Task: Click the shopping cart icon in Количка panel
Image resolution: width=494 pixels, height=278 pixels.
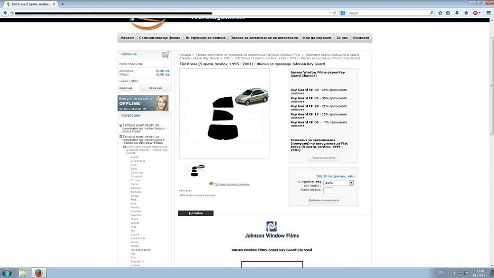Action: (x=165, y=54)
